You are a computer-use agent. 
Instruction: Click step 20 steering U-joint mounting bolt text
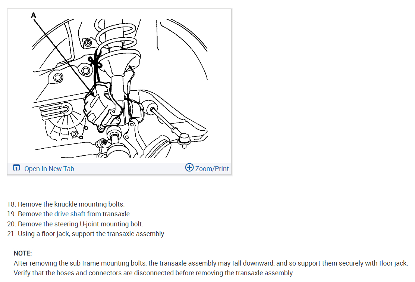click(x=75, y=224)
